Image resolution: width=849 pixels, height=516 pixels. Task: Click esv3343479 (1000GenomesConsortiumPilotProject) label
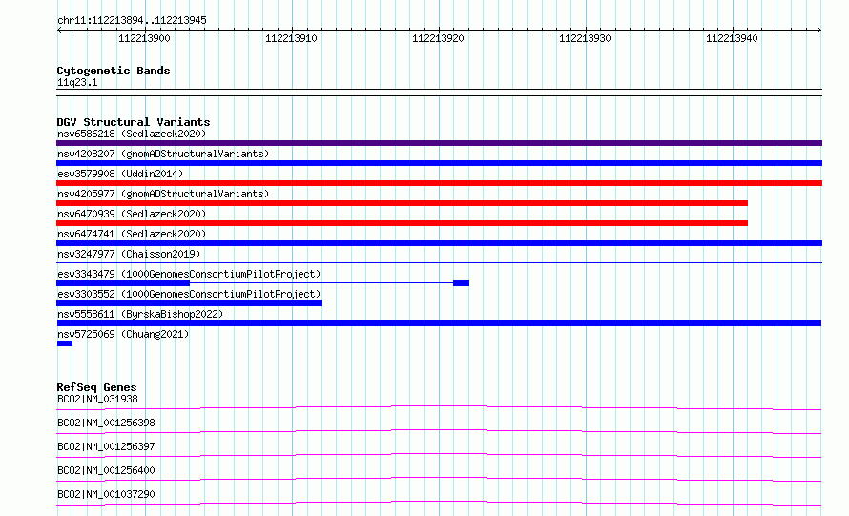tap(189, 274)
